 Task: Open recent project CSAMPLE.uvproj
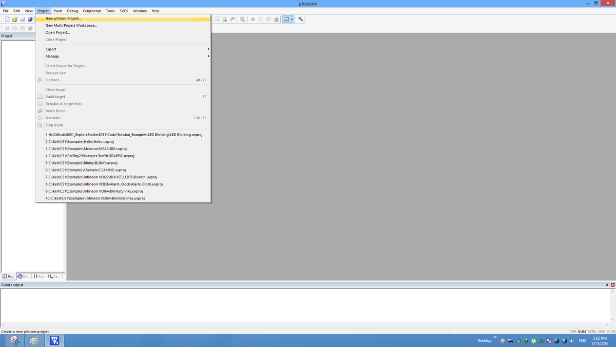pos(123,170)
